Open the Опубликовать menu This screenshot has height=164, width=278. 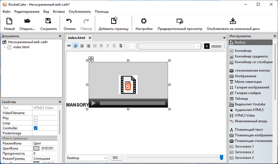coord(80,12)
